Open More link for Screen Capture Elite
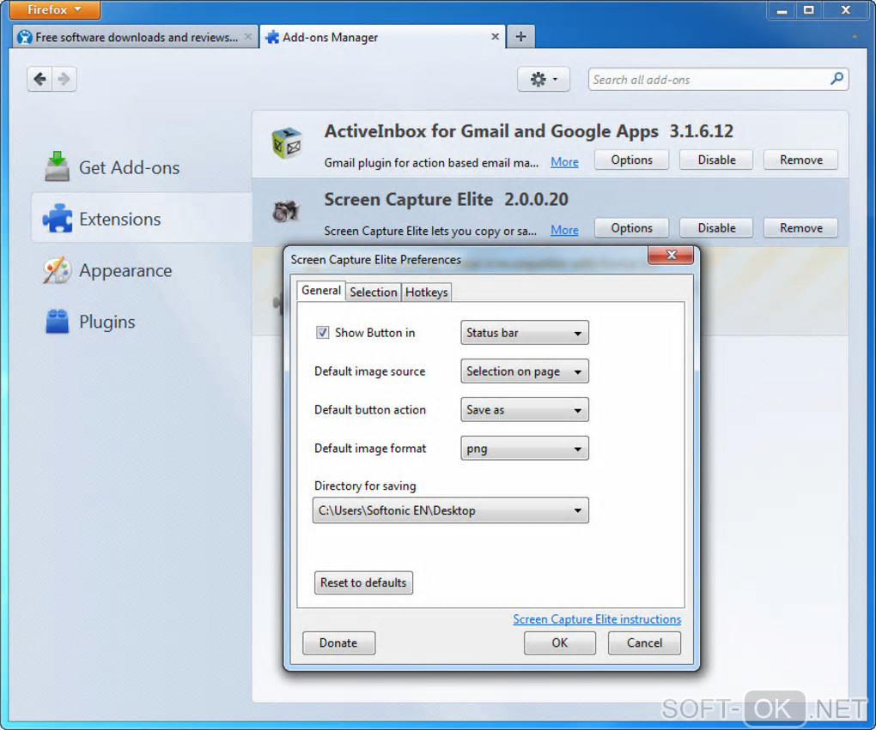Screen dimensions: 876x730 pyautogui.click(x=564, y=230)
